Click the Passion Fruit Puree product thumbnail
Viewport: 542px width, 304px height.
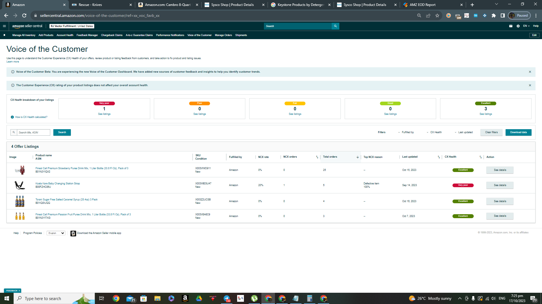pos(20,216)
